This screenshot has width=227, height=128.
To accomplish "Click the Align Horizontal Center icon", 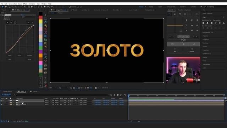I will 207,23.
